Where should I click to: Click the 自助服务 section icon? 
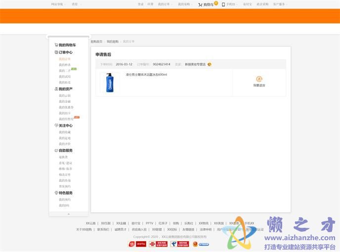pyautogui.click(x=56, y=150)
